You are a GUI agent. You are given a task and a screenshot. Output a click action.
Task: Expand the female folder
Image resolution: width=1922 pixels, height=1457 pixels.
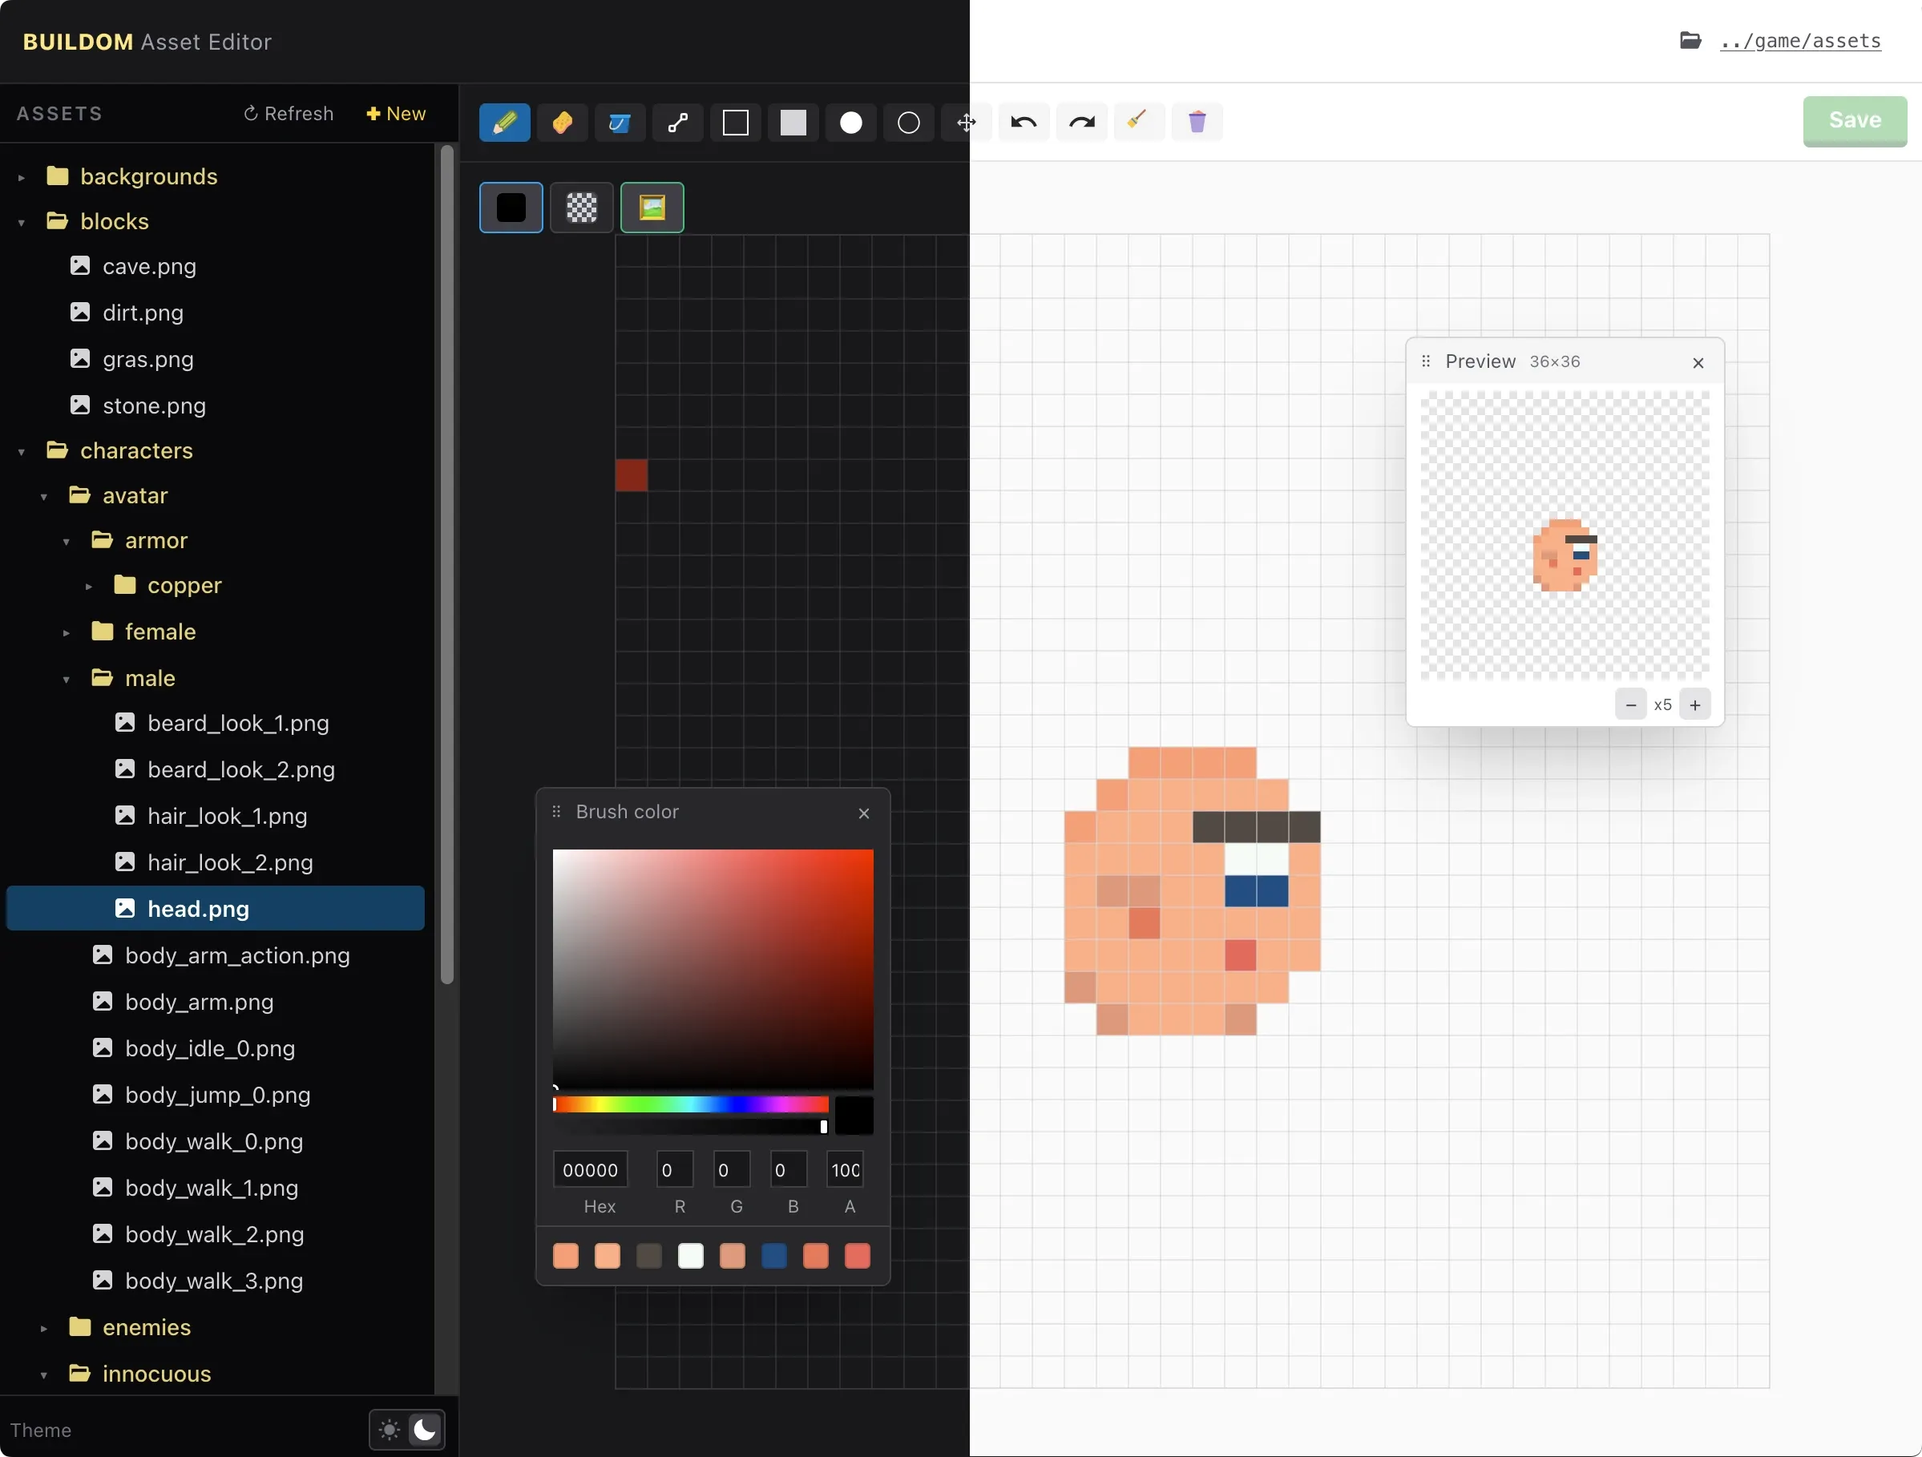(67, 632)
